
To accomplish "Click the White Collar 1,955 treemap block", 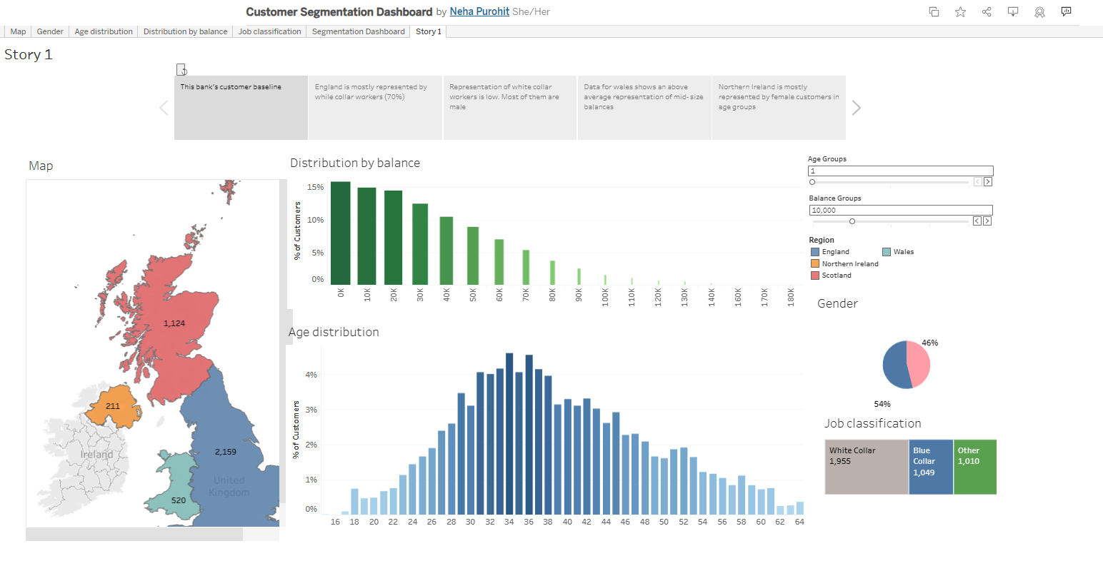I will pyautogui.click(x=867, y=467).
